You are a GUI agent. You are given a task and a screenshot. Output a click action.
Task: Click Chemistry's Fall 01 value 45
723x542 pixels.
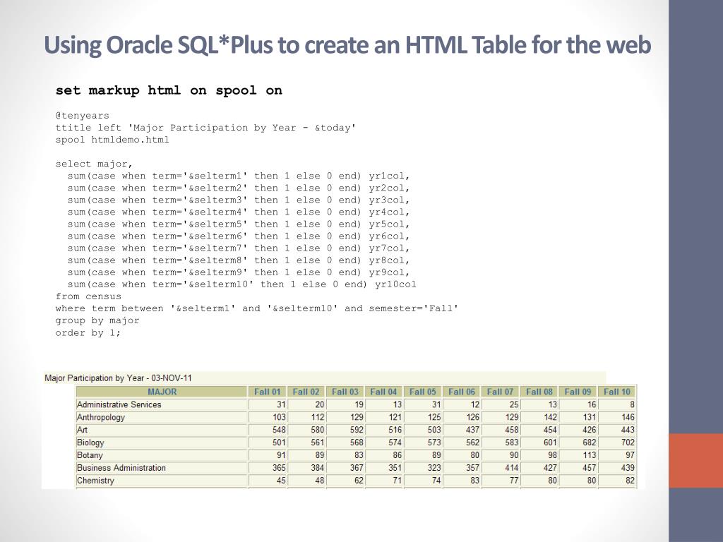(x=281, y=480)
